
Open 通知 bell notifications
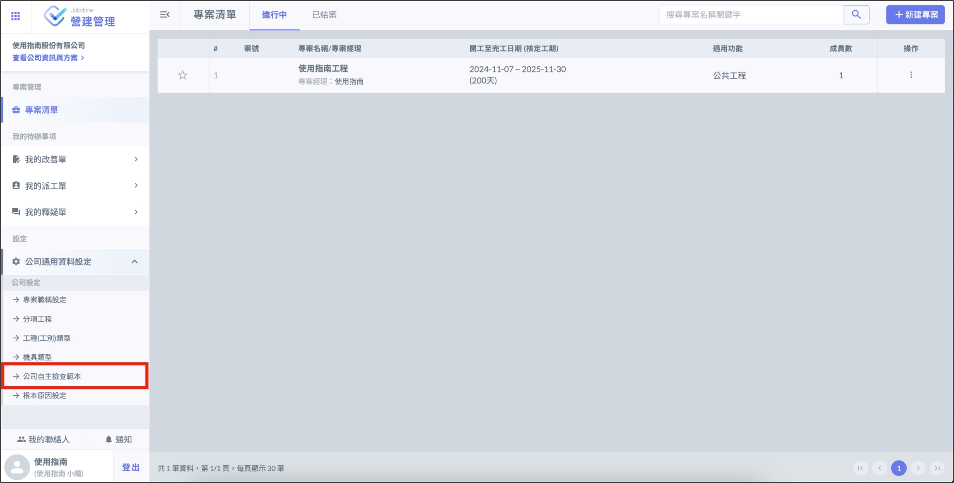[x=118, y=439]
